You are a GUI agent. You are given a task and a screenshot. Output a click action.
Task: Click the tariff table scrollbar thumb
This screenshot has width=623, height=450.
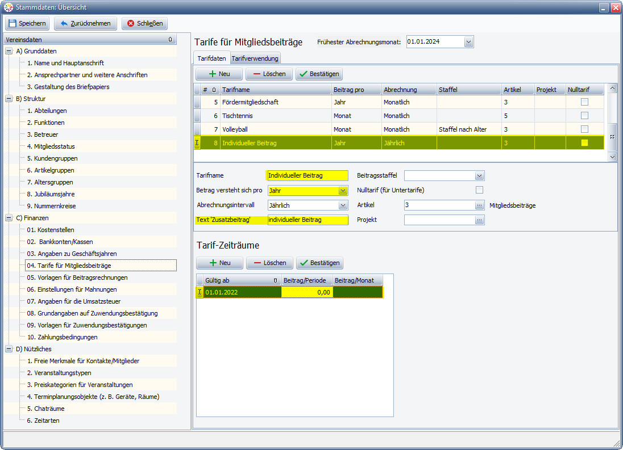pos(612,137)
